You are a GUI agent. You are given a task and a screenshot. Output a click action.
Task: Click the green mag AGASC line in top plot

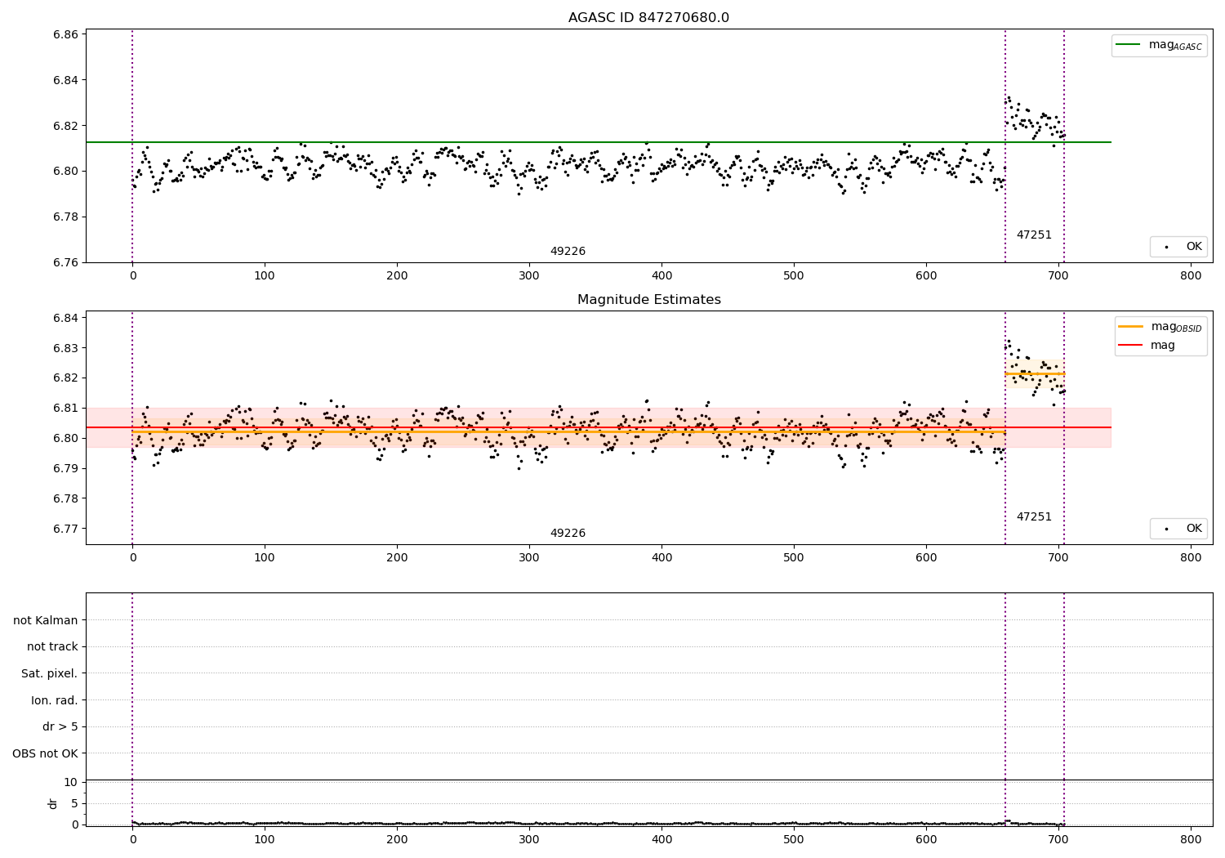pyautogui.click(x=598, y=142)
